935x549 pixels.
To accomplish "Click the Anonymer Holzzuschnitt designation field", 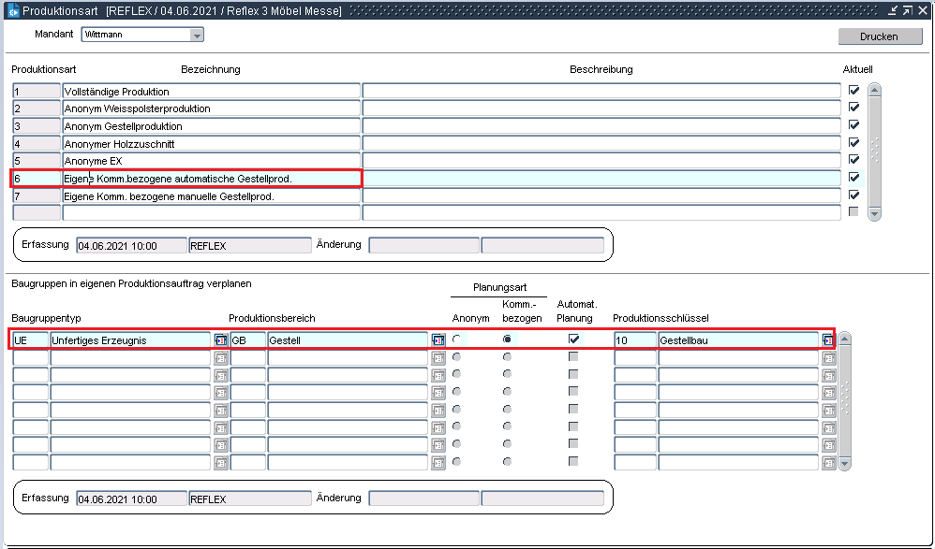I will coord(211,144).
